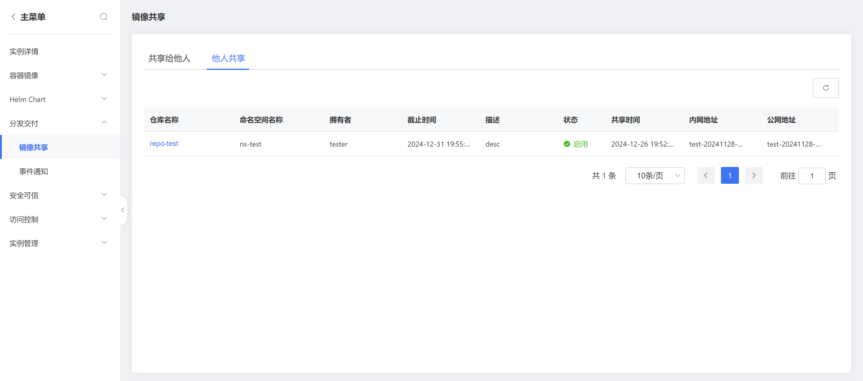
Task: Click the 2024-12-31 19:55 deadline cell
Action: pyautogui.click(x=438, y=144)
